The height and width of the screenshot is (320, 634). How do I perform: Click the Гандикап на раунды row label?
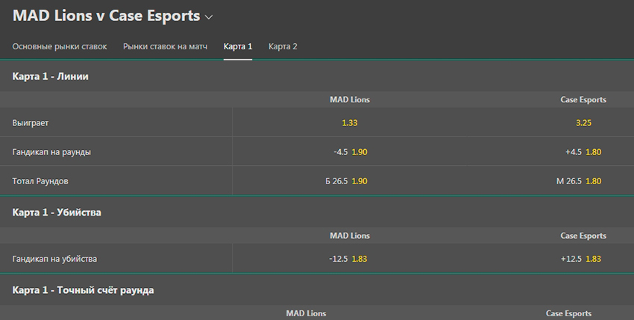click(51, 151)
